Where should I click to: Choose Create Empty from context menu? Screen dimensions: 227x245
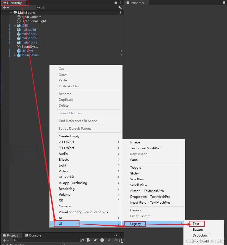point(86,136)
